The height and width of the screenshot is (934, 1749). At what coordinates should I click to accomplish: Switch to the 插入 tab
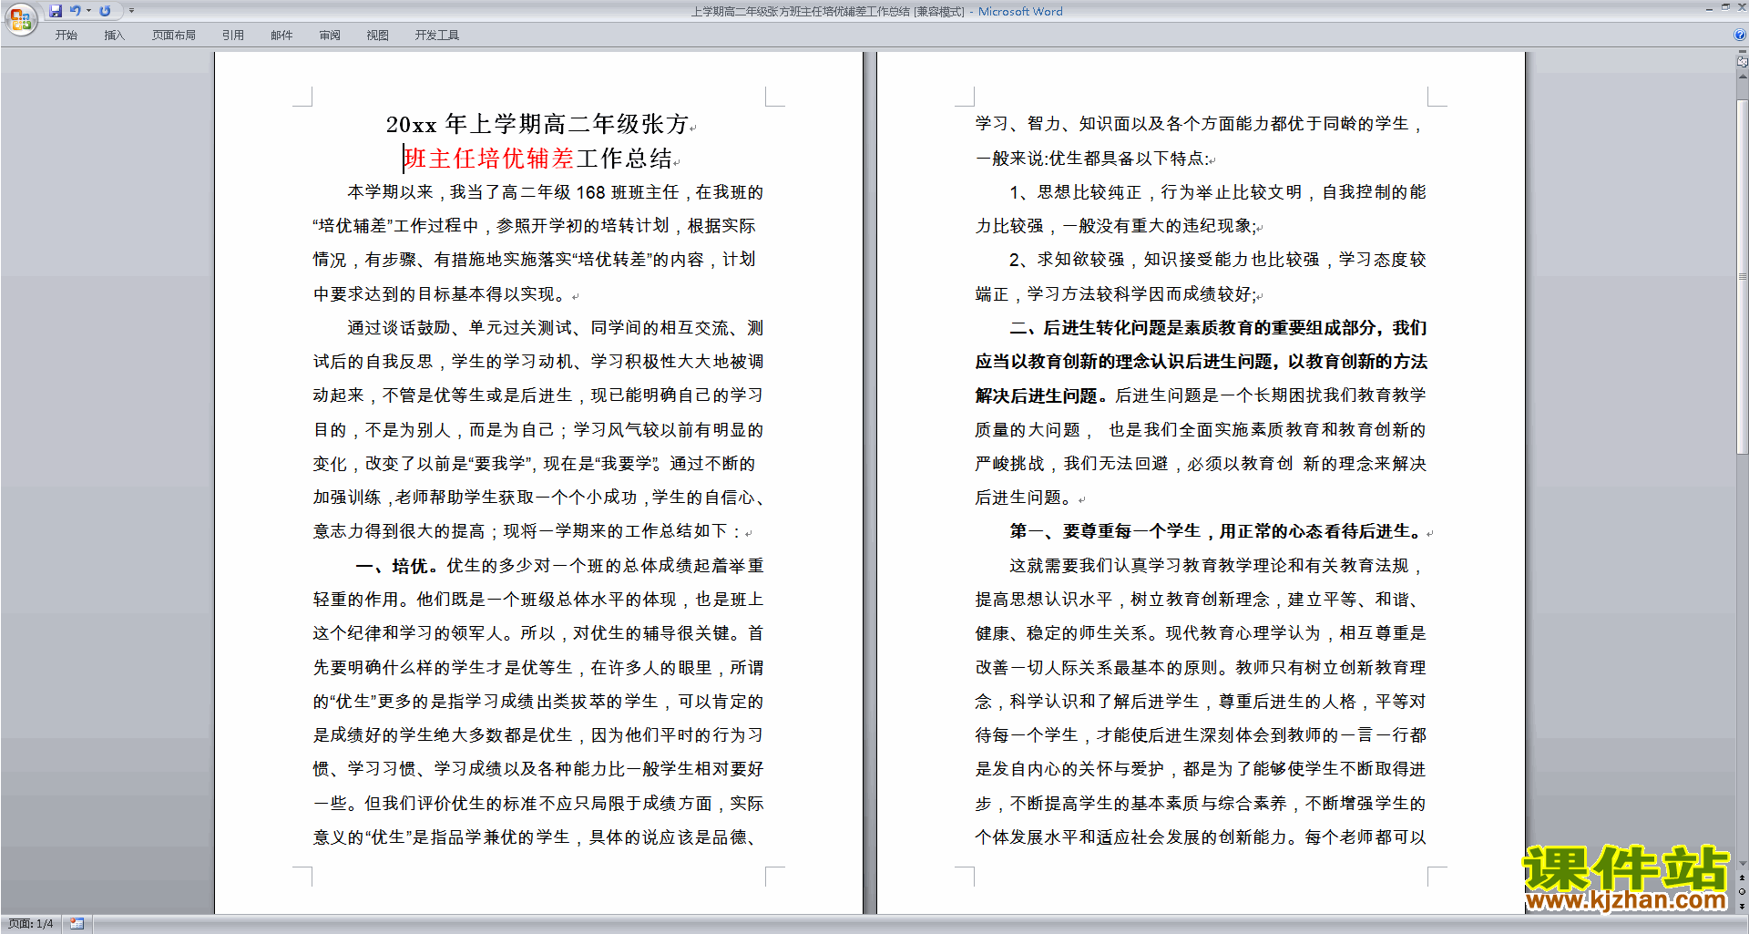pos(114,35)
